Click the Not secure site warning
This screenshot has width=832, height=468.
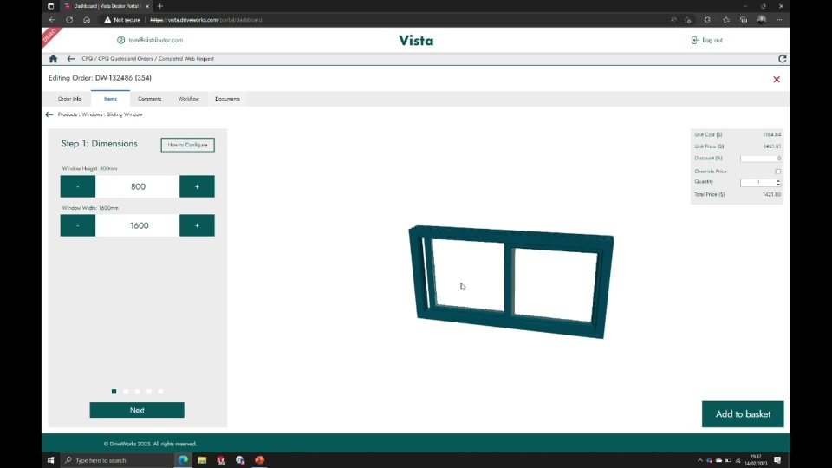122,20
